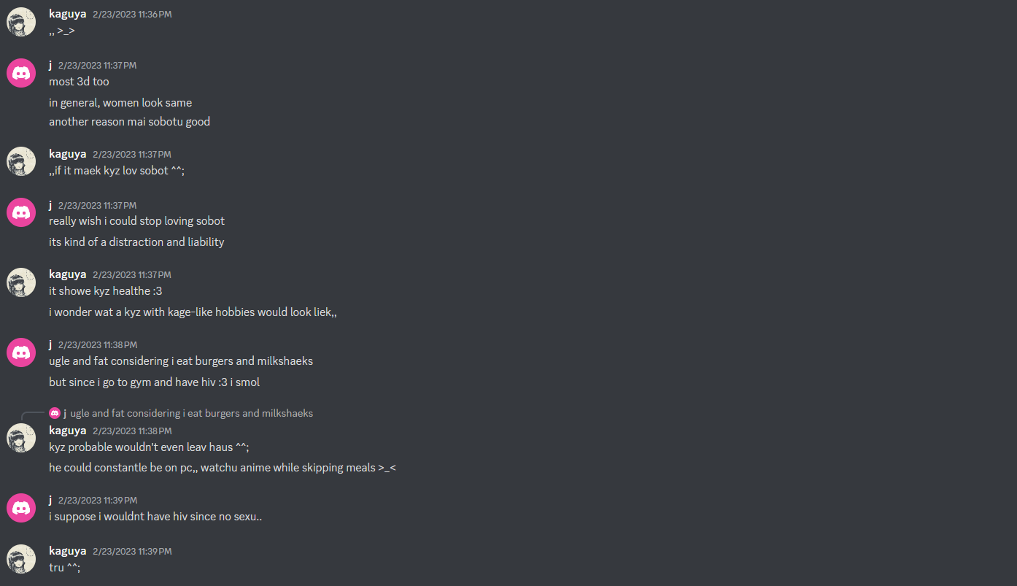
Task: Click kaguya's avatar next to the "tru ^^;" message
Action: coord(21,558)
